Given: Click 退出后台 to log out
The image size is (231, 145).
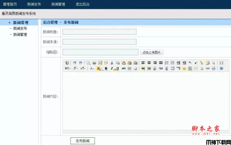Looking at the screenshot, I should [82, 4].
